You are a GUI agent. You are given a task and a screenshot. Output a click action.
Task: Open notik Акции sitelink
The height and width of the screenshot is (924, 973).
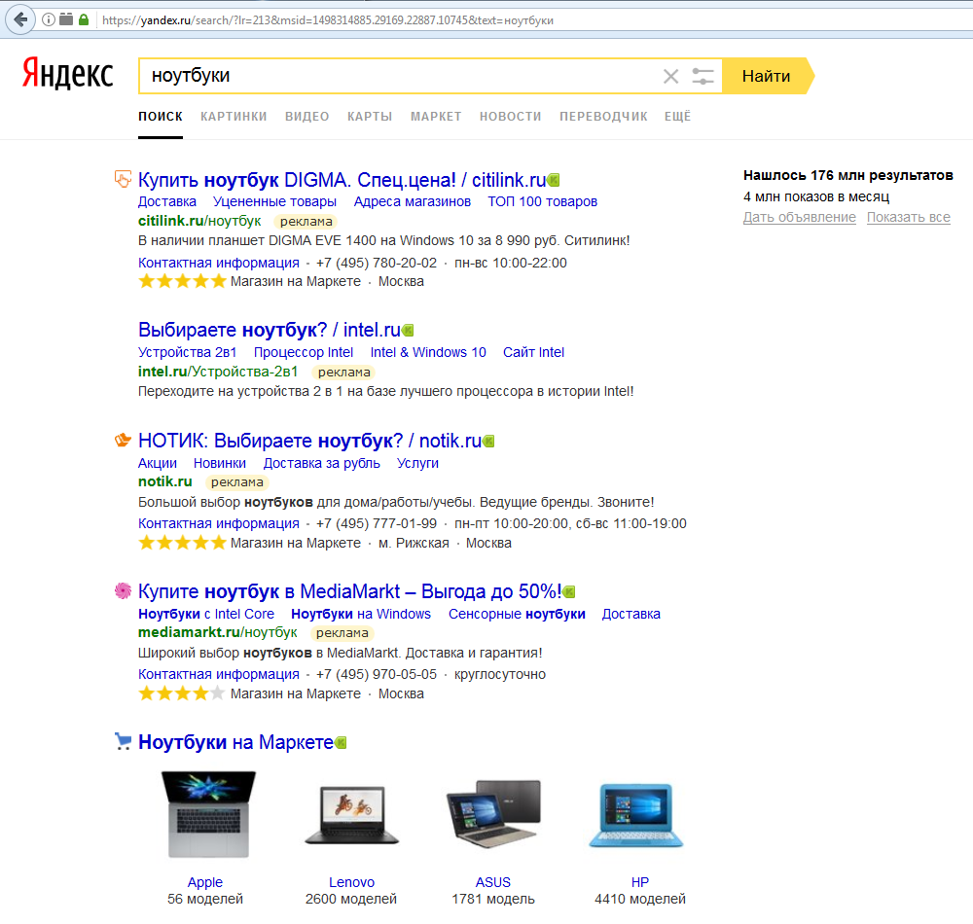(158, 463)
